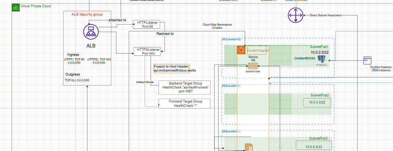Select the orange ECS Fargate cluster icon
The image size is (393, 151).
coord(241,50)
